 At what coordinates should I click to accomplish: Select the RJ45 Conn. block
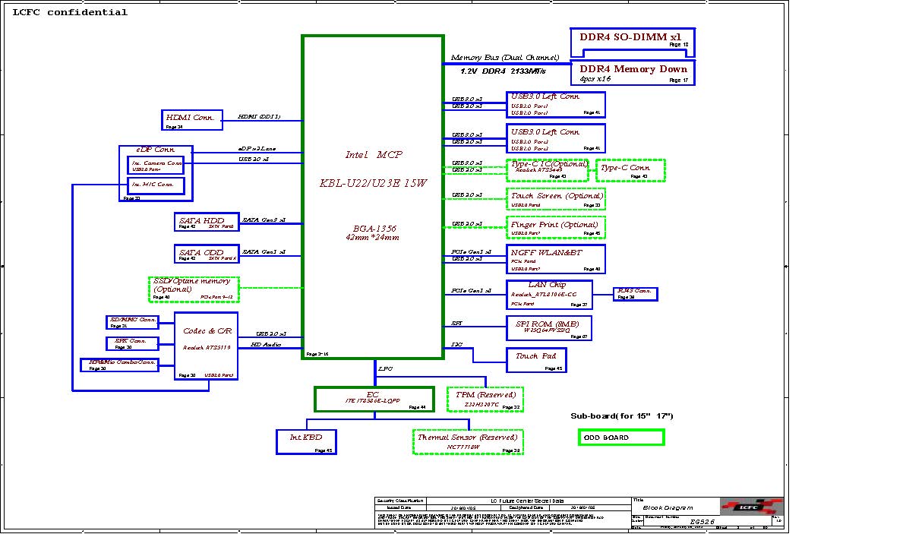pos(635,294)
